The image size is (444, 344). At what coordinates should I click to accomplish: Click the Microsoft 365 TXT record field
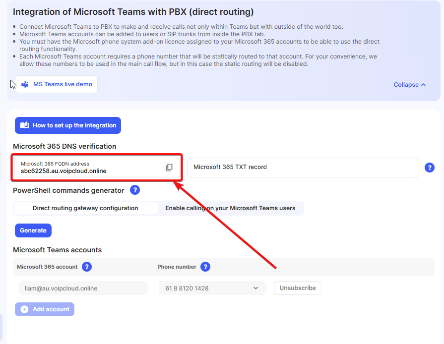click(x=303, y=168)
